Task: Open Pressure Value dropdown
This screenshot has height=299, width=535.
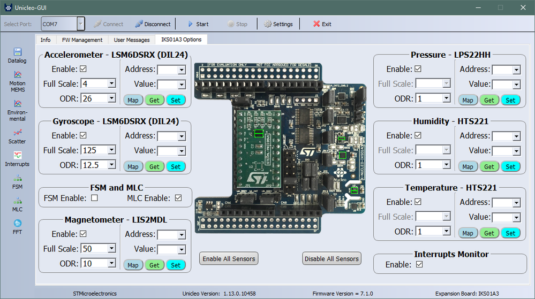Action: 516,85
